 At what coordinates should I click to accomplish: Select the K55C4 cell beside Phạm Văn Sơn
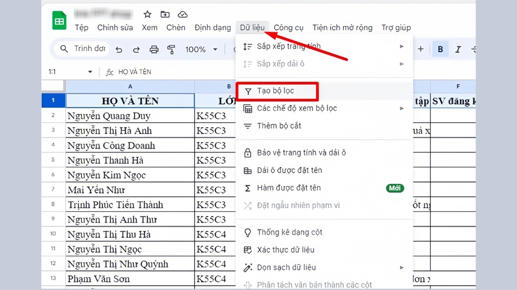click(x=215, y=279)
